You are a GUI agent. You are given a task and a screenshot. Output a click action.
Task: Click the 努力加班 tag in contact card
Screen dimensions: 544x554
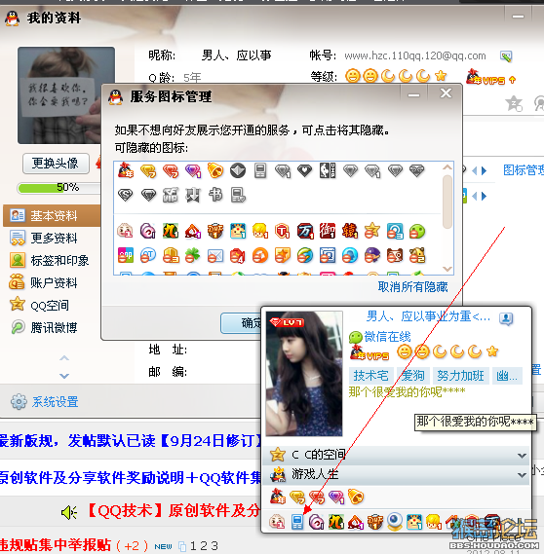pyautogui.click(x=460, y=376)
